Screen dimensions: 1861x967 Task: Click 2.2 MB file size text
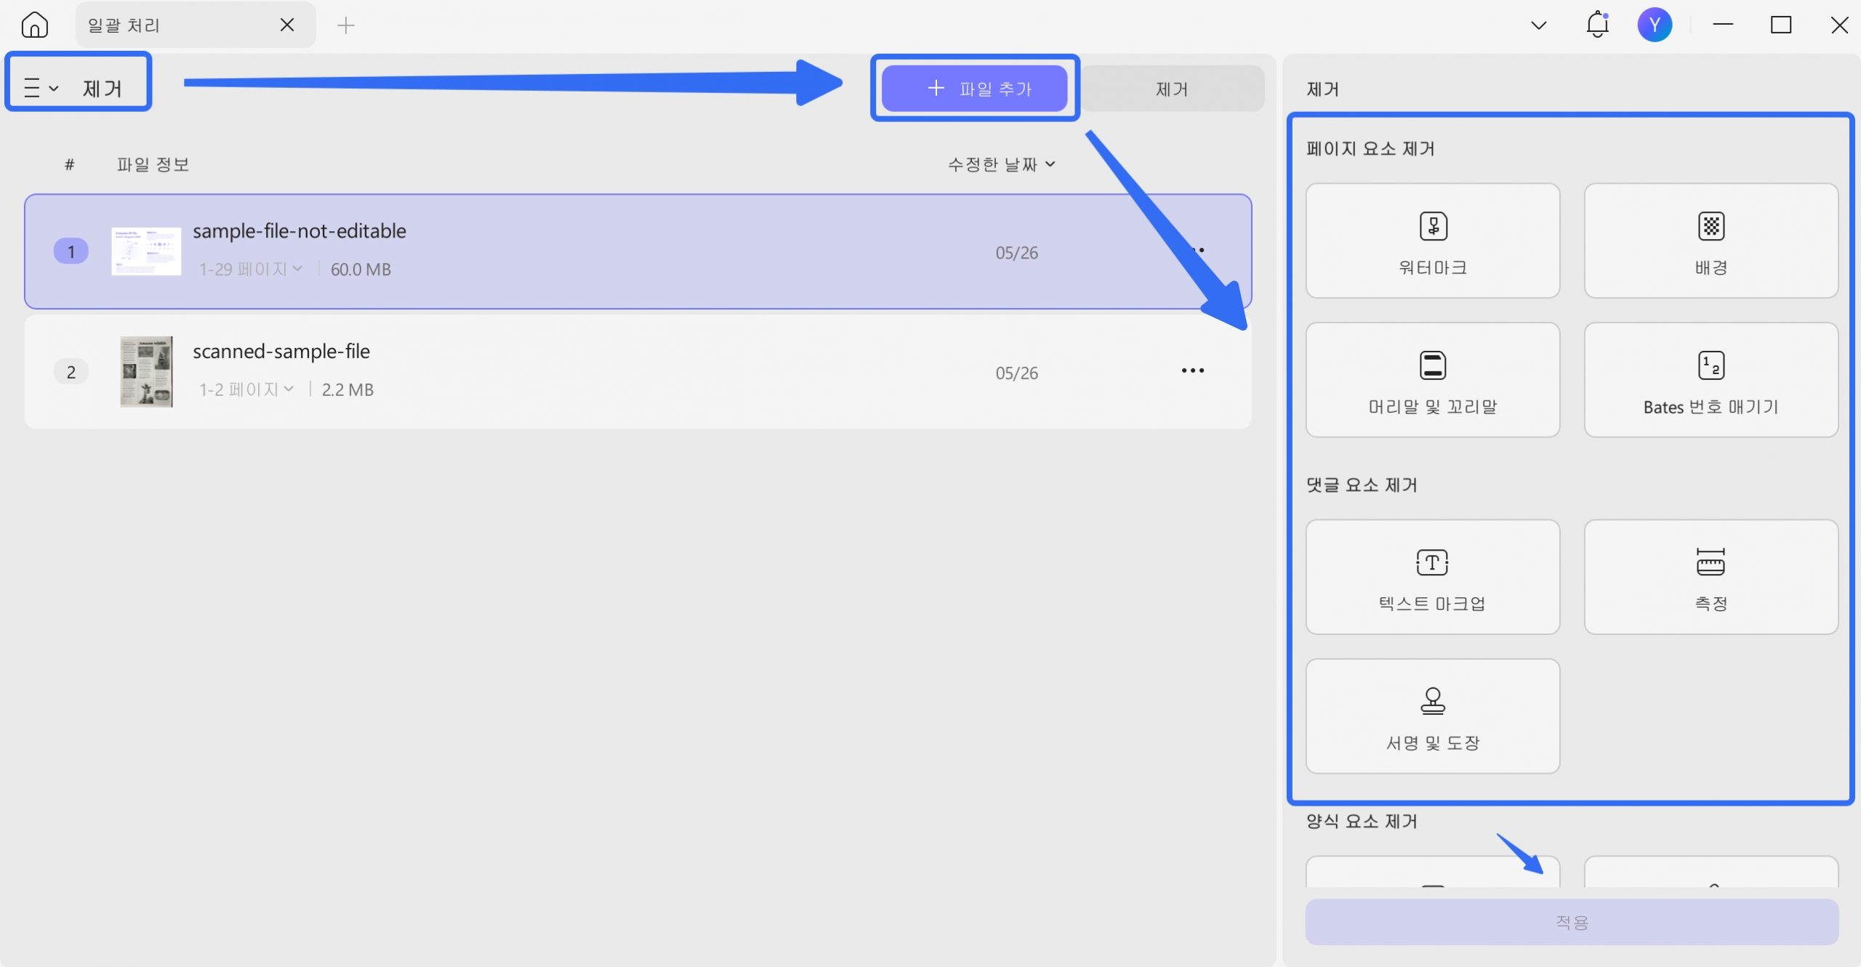[x=347, y=389]
